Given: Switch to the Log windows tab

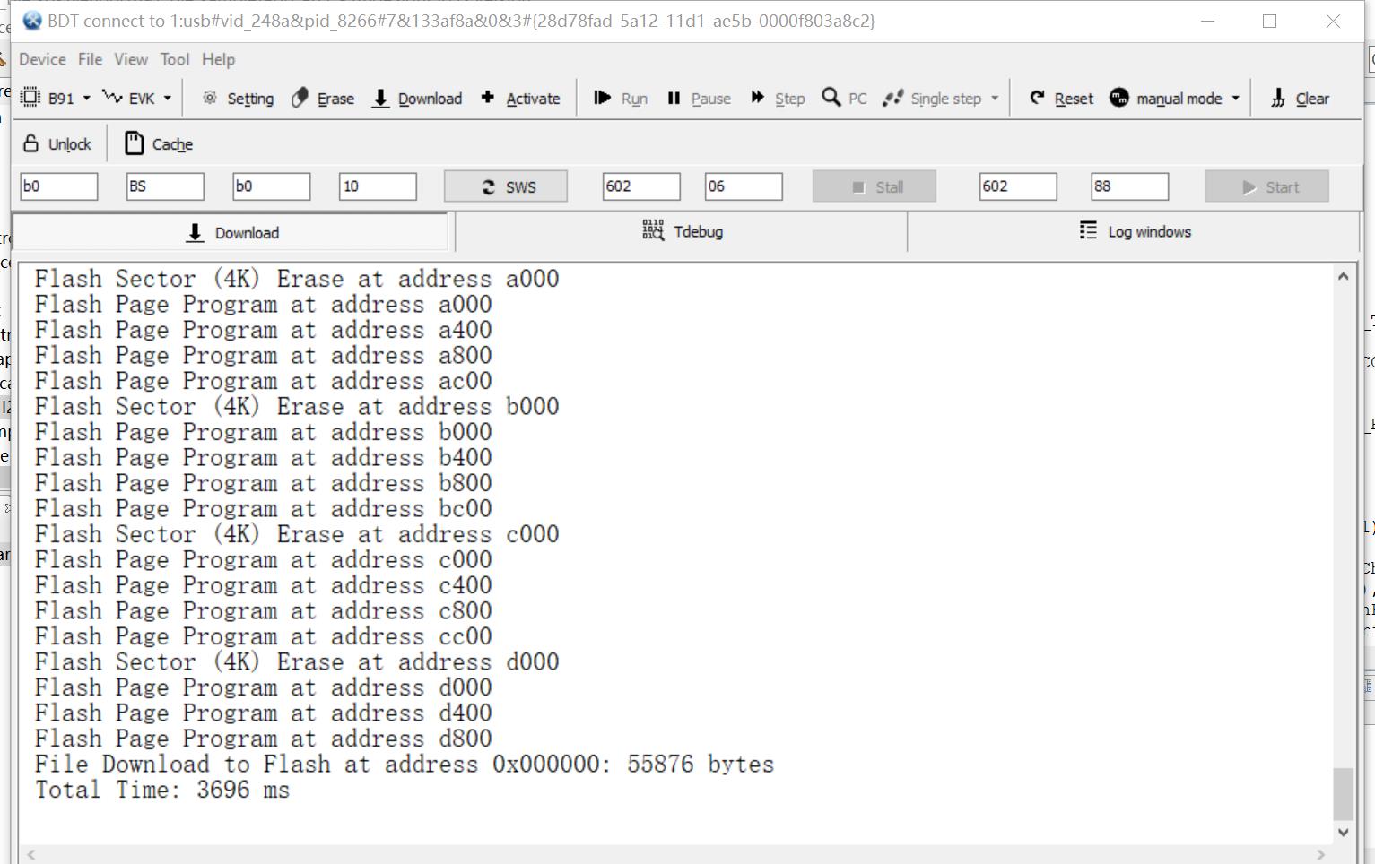Looking at the screenshot, I should pyautogui.click(x=1135, y=231).
